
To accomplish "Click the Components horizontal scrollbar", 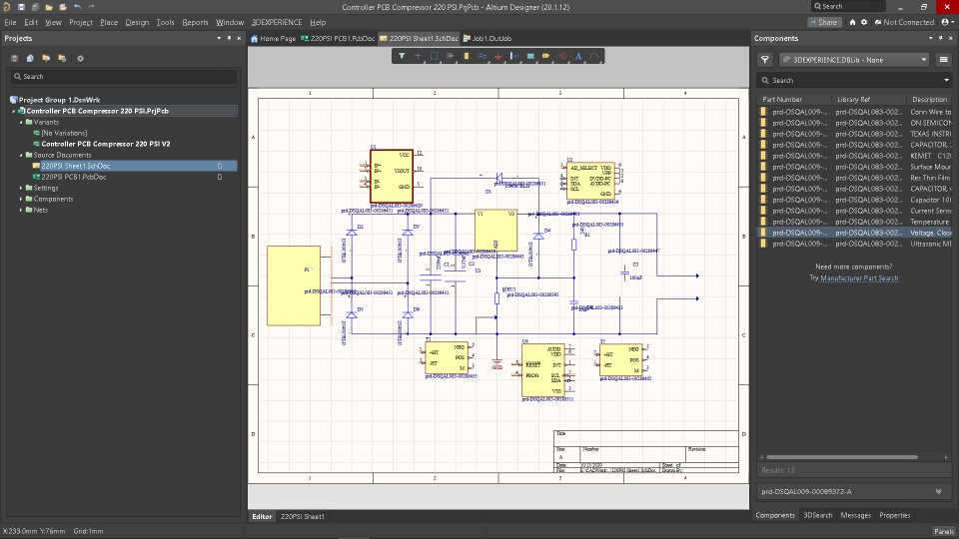I will (x=841, y=457).
